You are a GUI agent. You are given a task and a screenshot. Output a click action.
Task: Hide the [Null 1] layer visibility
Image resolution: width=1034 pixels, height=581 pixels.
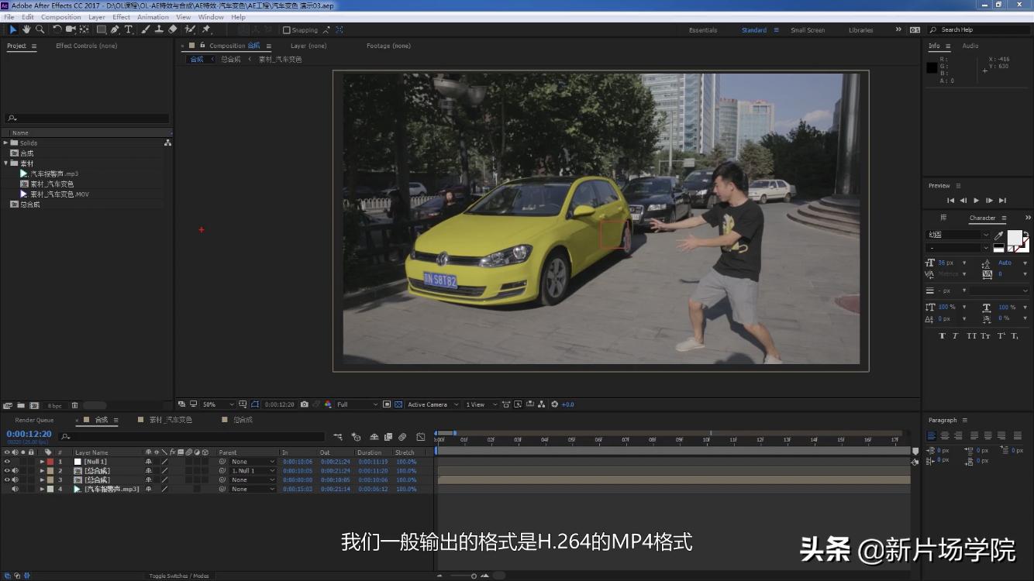(5, 461)
